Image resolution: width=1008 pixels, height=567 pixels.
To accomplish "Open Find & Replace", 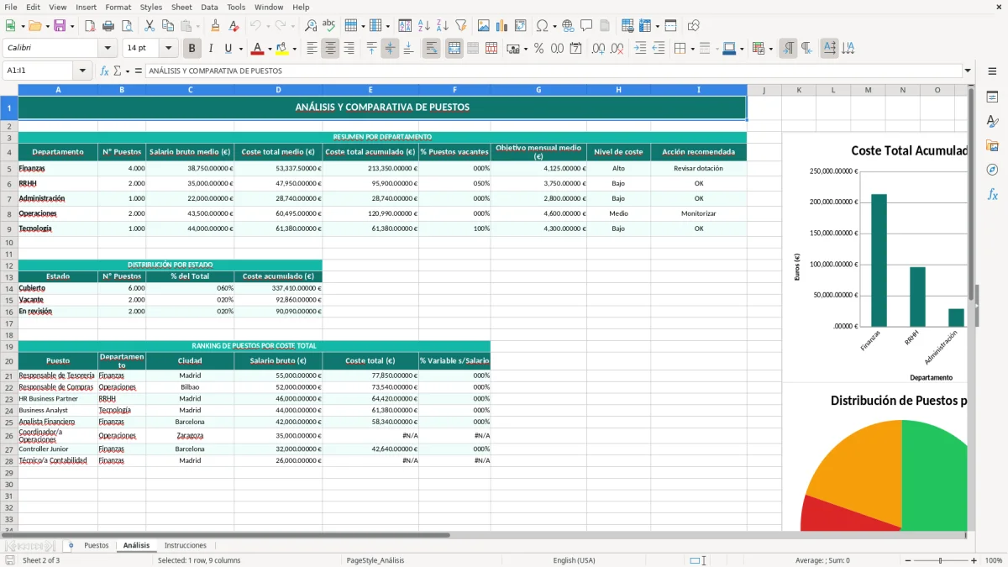I will pyautogui.click(x=311, y=26).
